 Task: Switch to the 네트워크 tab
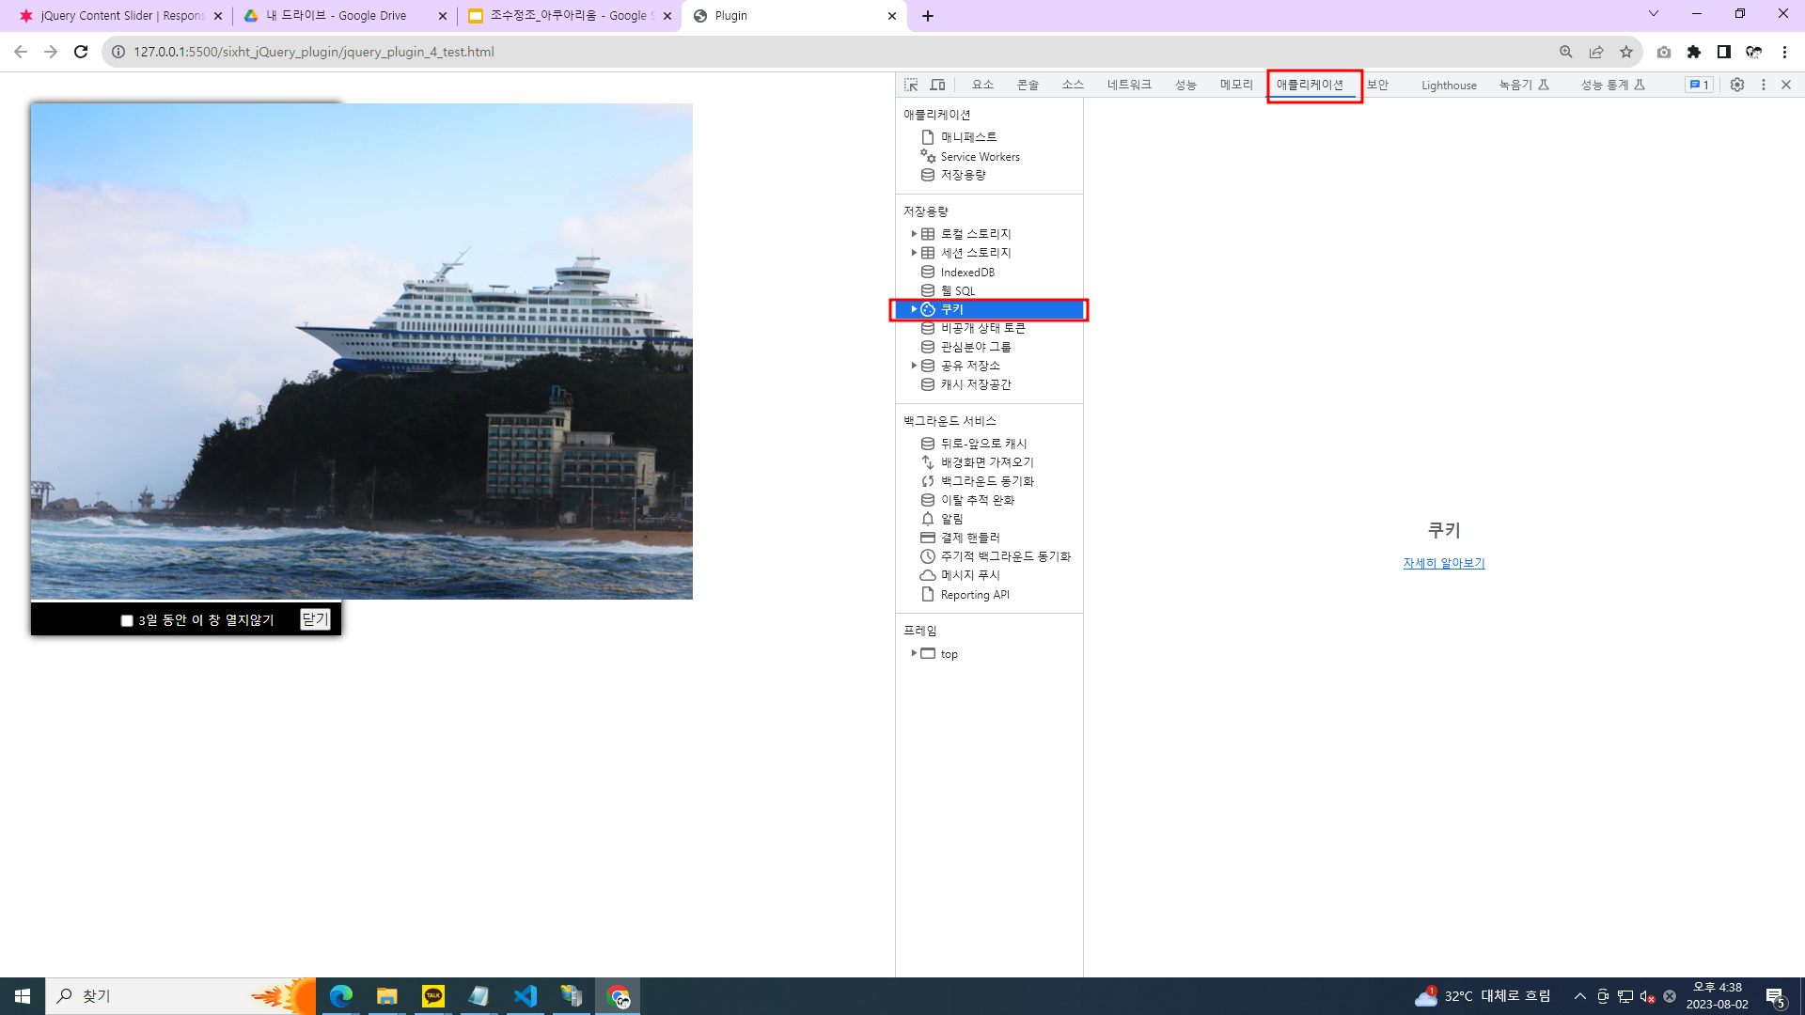[1128, 85]
